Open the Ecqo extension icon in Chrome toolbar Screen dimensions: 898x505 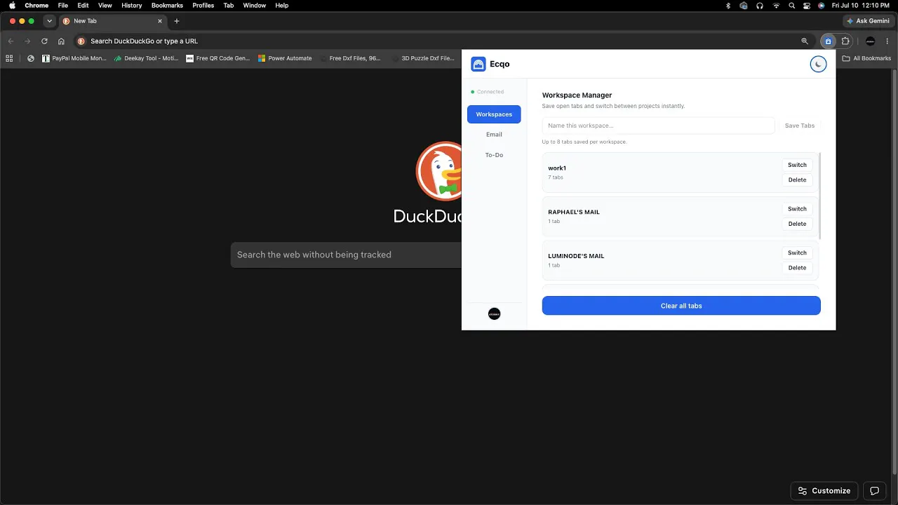[x=828, y=41]
